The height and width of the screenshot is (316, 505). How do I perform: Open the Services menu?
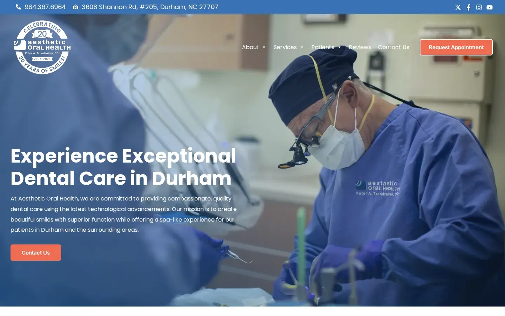[285, 47]
